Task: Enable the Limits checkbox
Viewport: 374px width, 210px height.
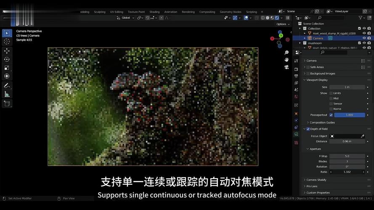Action: pyautogui.click(x=331, y=93)
